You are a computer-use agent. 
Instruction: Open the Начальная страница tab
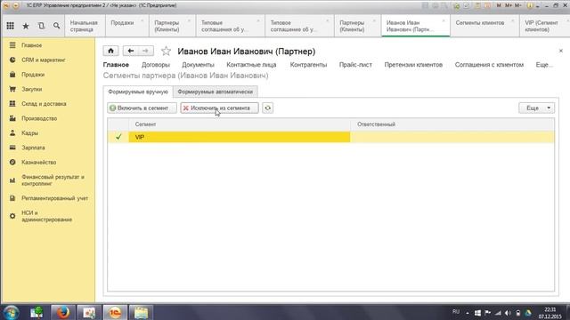point(85,26)
